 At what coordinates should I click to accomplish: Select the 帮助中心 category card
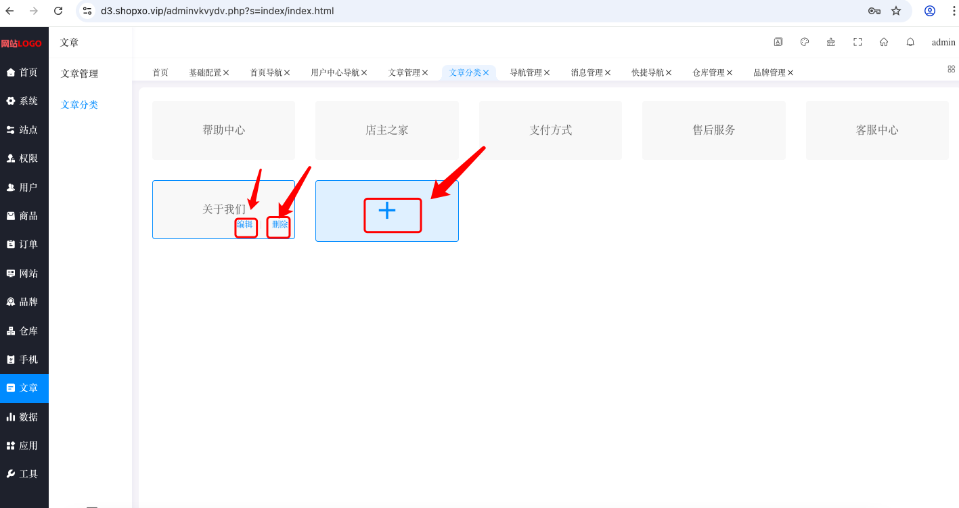pyautogui.click(x=223, y=130)
